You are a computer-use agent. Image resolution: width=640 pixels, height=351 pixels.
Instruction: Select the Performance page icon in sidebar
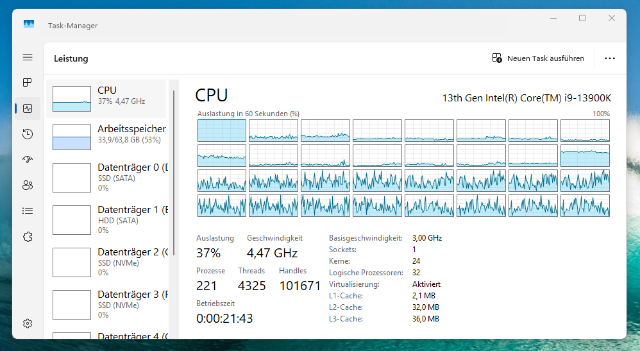(28, 108)
